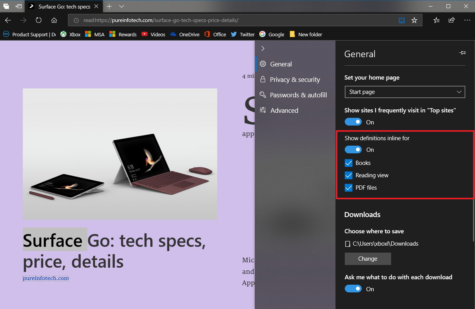Open Rewards favorite bookmark
This screenshot has height=309, width=475.
point(123,34)
